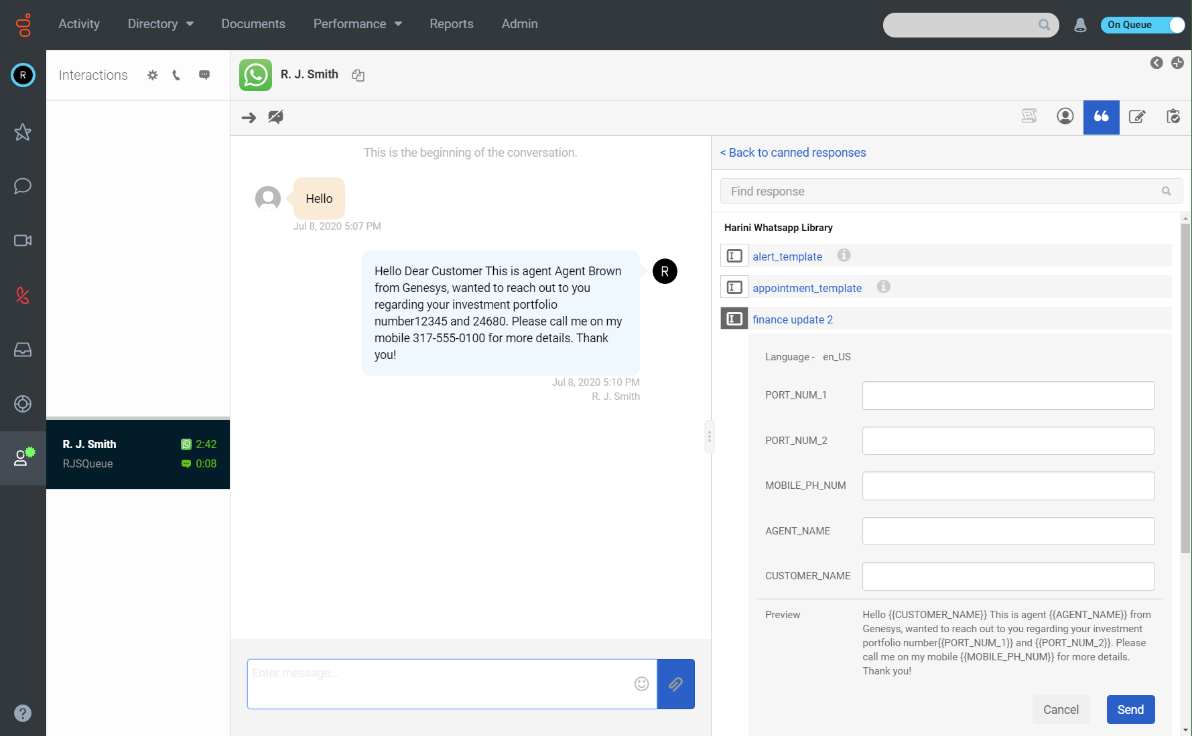The image size is (1192, 736).
Task: Click the info icon beside alert_template
Action: (844, 255)
